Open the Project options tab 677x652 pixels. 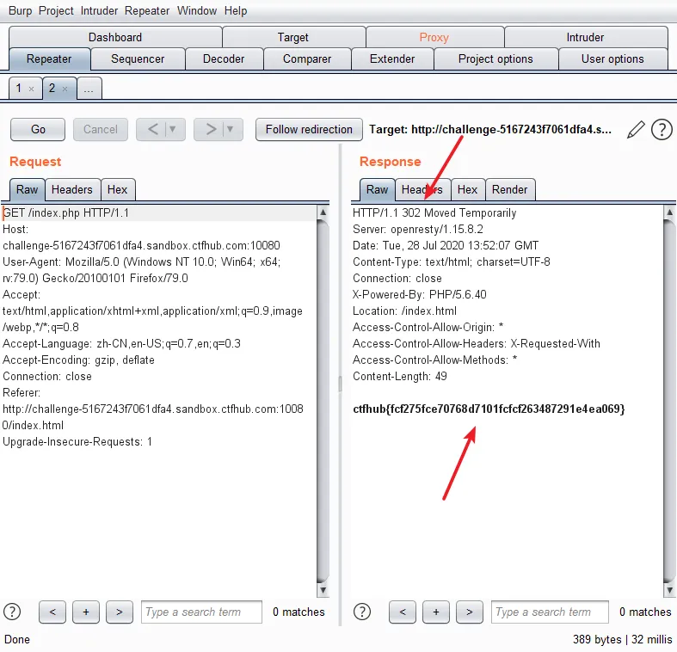click(495, 58)
